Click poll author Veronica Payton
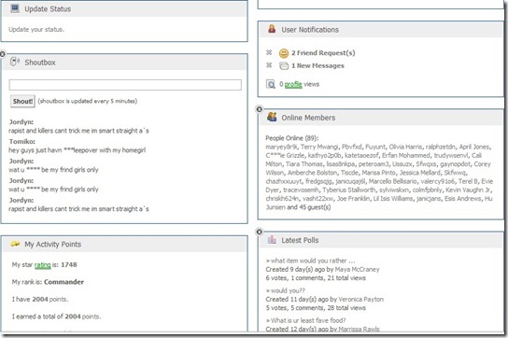 coord(360,299)
